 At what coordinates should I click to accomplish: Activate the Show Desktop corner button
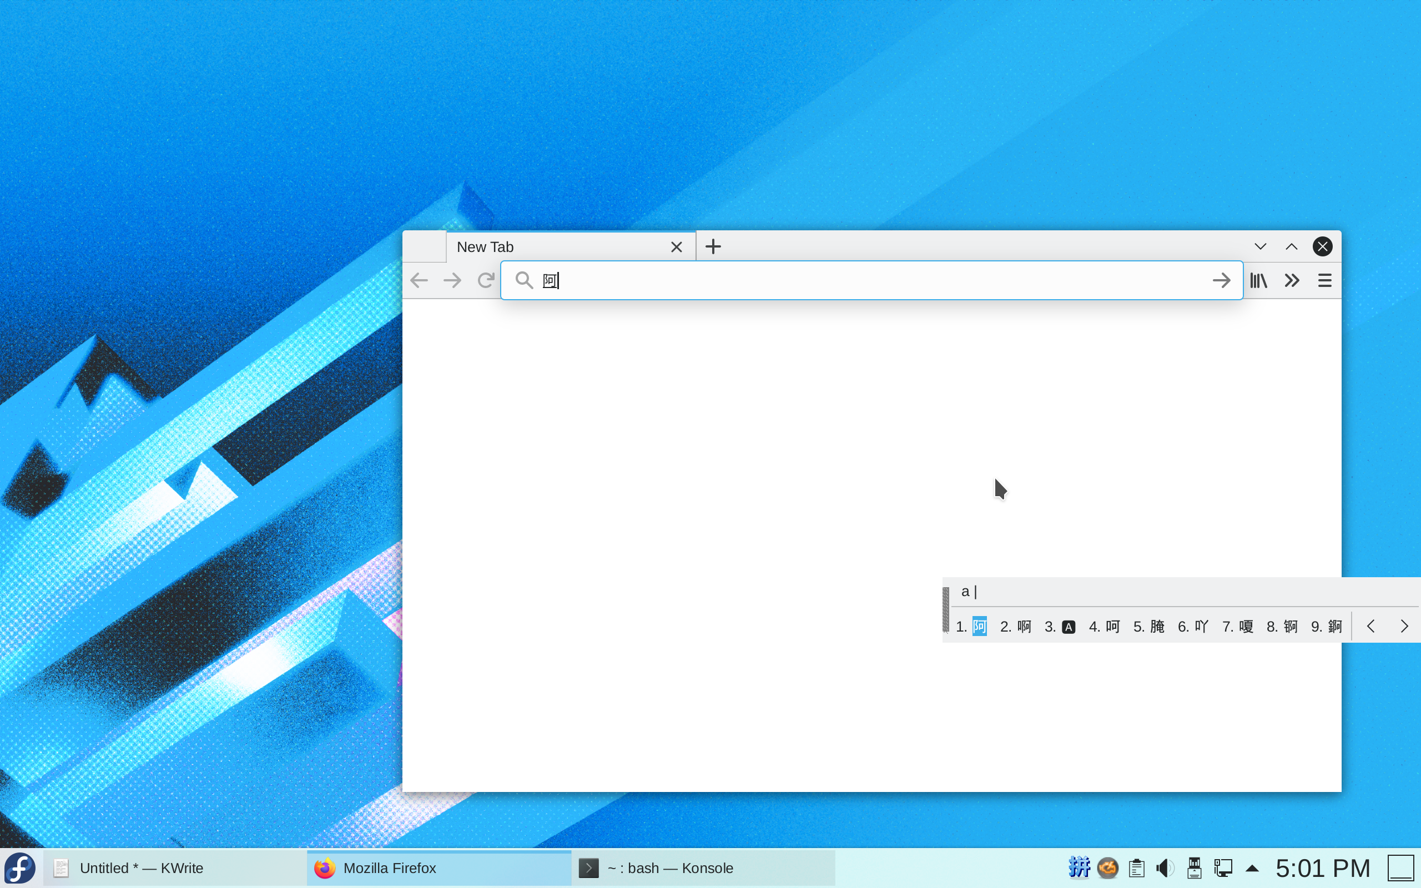click(1402, 867)
